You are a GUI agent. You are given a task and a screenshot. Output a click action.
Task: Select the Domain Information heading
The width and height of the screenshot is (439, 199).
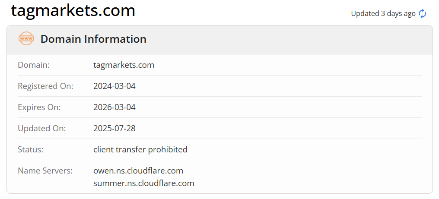pos(93,39)
